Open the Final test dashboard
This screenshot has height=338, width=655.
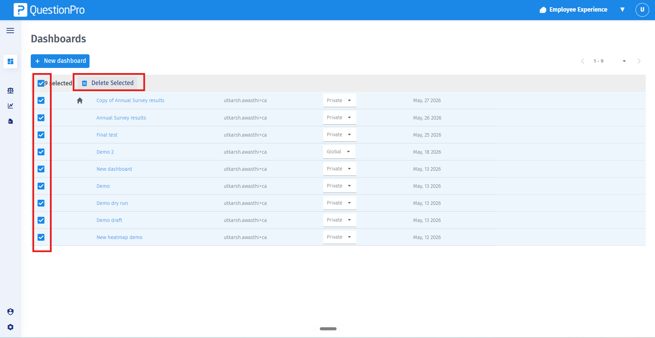pos(107,135)
